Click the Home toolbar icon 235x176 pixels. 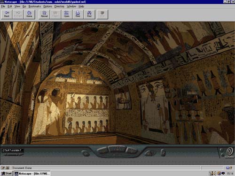point(29,14)
